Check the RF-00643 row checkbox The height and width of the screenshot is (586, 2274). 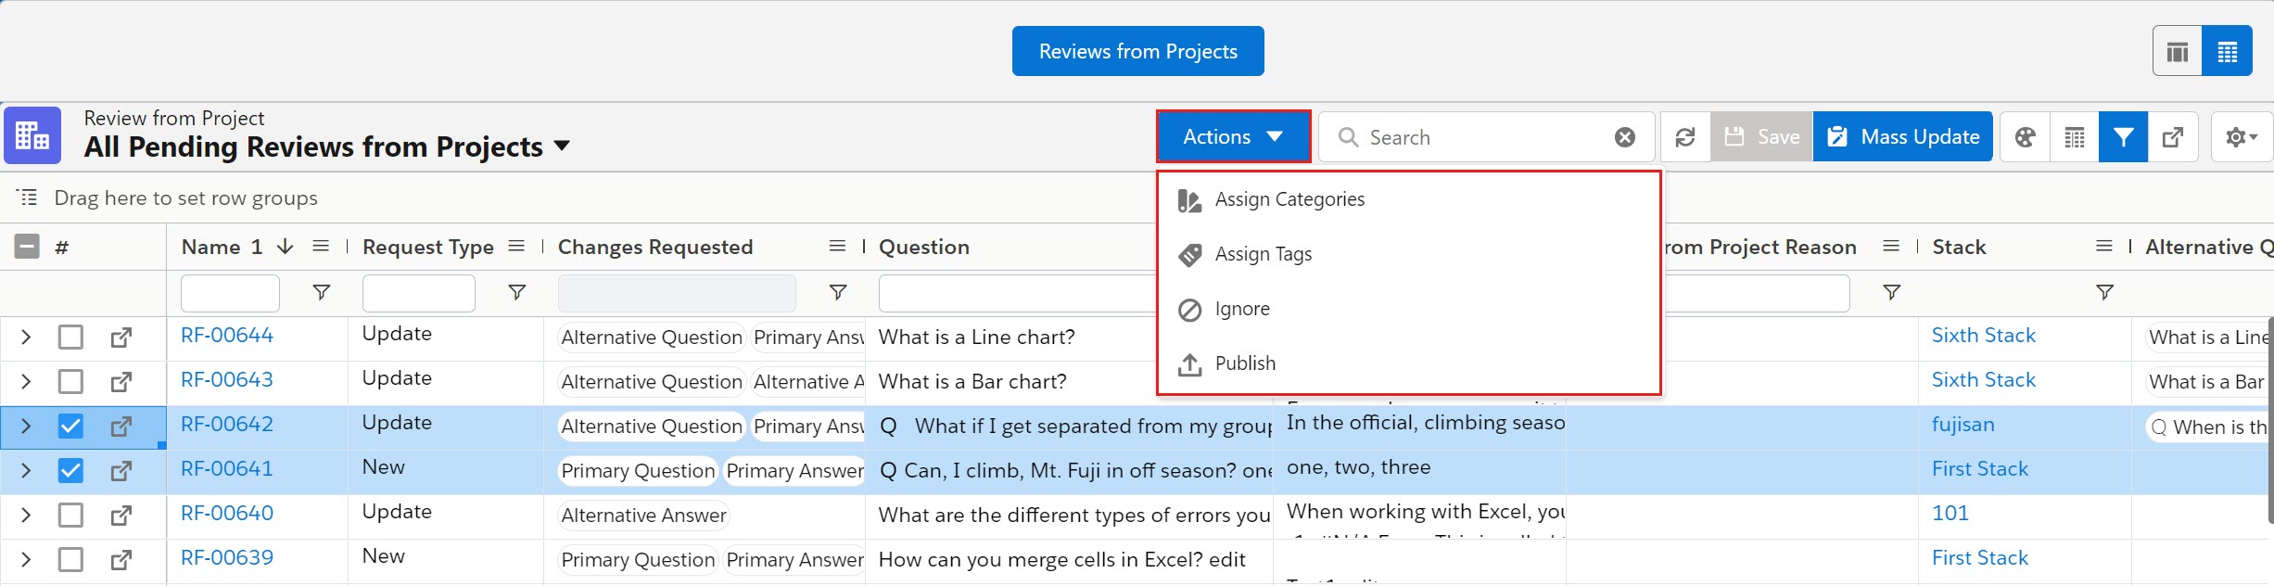pos(70,382)
